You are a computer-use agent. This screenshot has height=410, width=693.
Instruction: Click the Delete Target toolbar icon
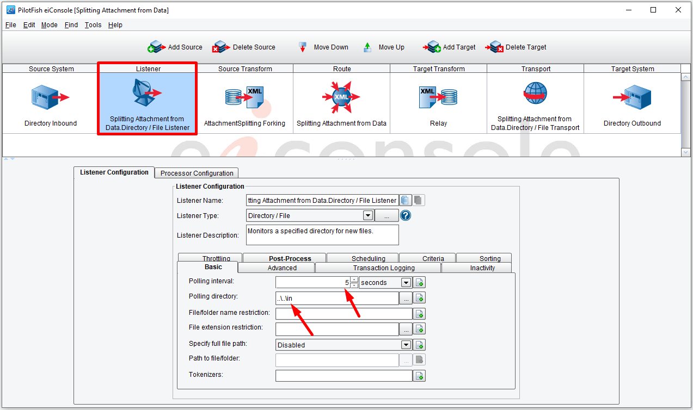[x=494, y=47]
